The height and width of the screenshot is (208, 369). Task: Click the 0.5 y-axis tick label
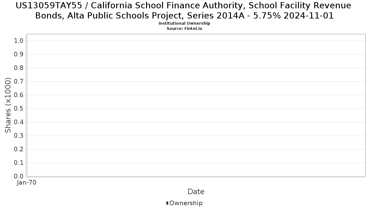coord(19,109)
